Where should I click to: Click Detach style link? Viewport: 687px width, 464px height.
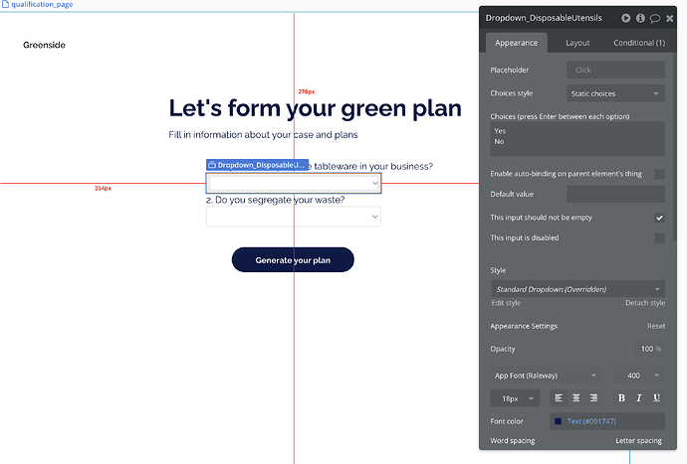click(x=645, y=303)
